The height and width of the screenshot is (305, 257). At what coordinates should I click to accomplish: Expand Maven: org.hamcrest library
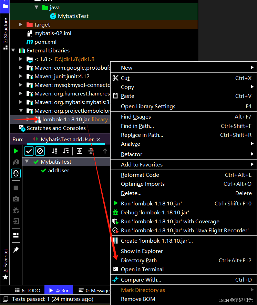(x=20, y=93)
